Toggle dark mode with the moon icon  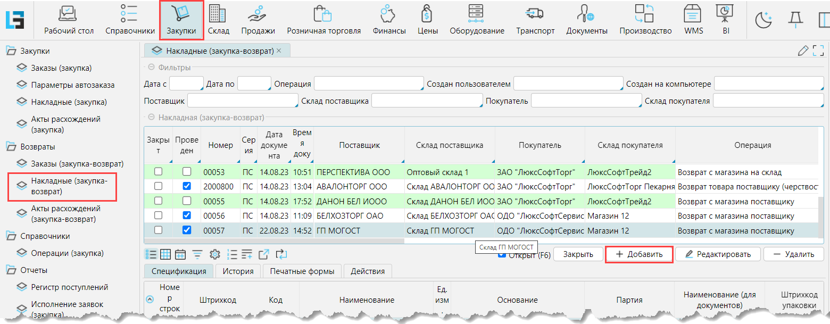[x=764, y=20]
